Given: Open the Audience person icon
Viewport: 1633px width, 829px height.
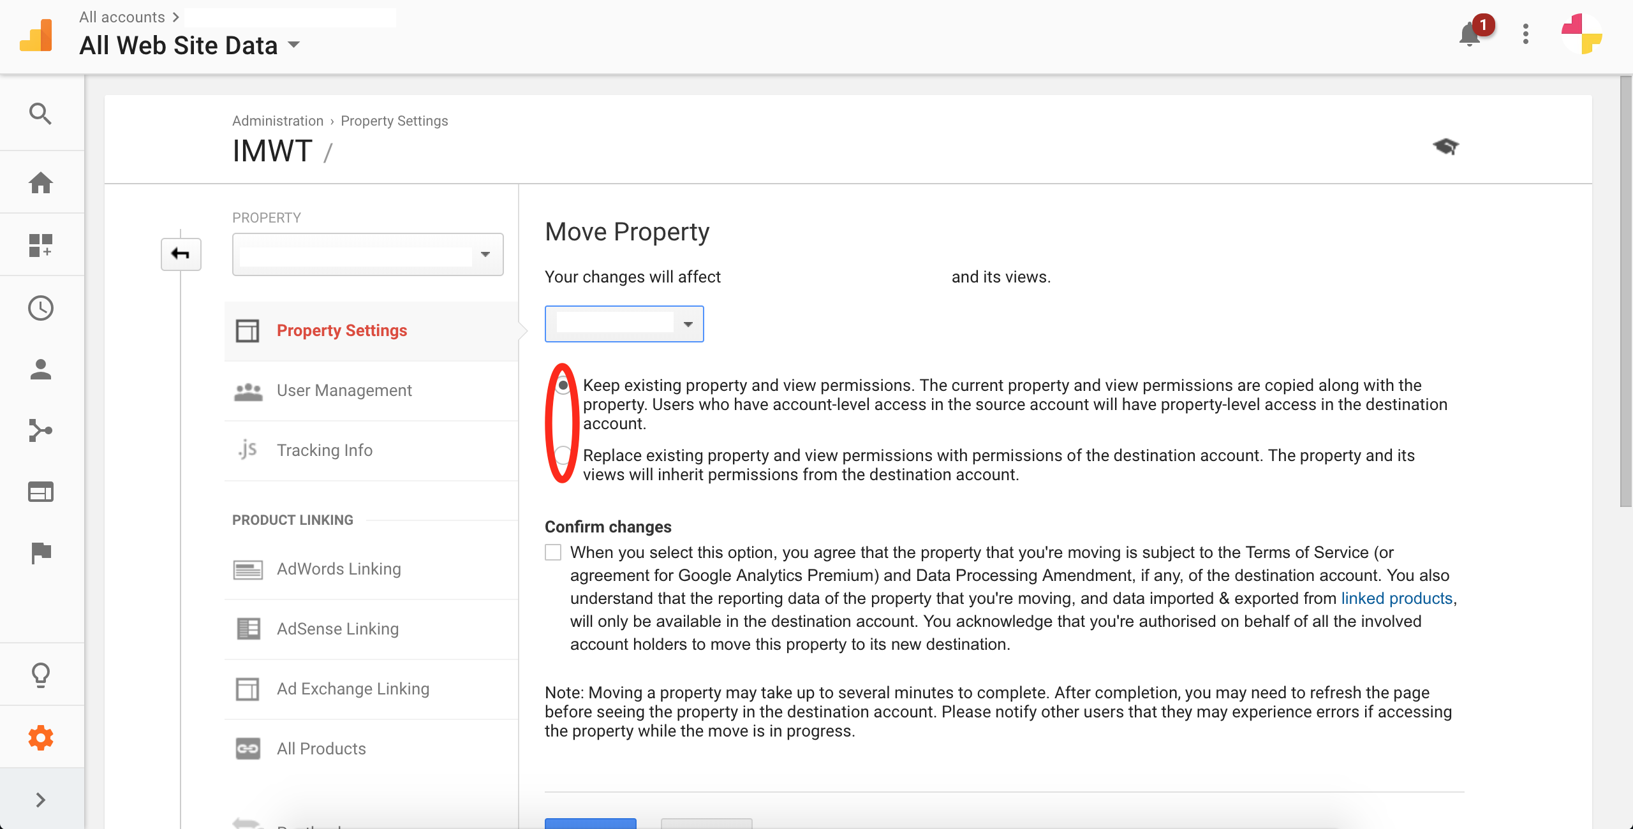Looking at the screenshot, I should [40, 369].
